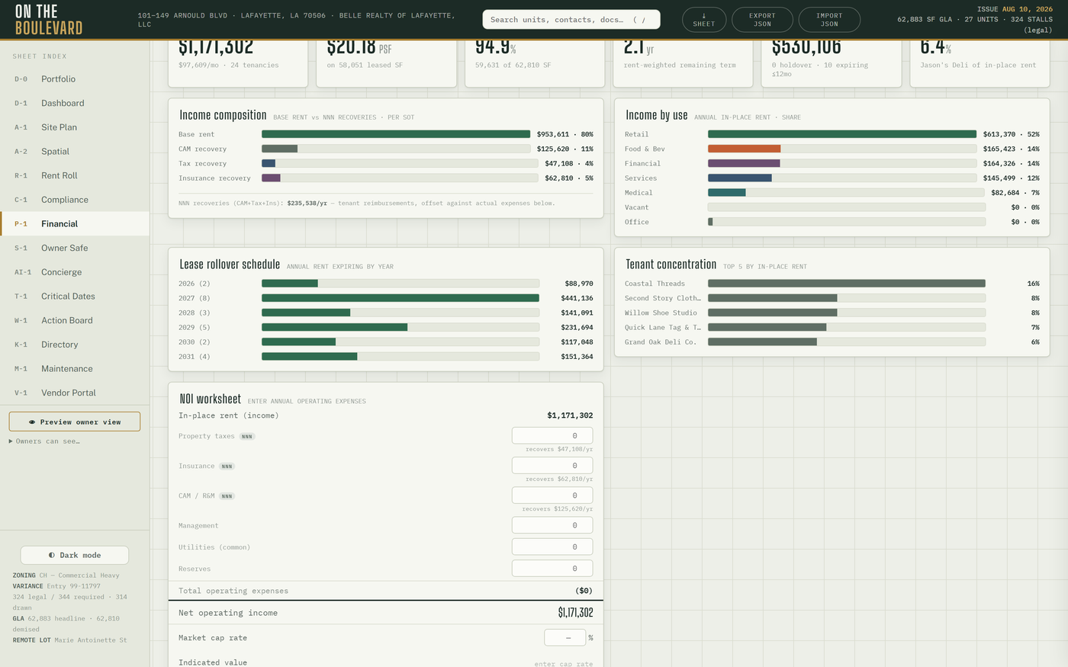Click the "Insurance recovery" row label
This screenshot has width=1068, height=667.
pos(214,178)
